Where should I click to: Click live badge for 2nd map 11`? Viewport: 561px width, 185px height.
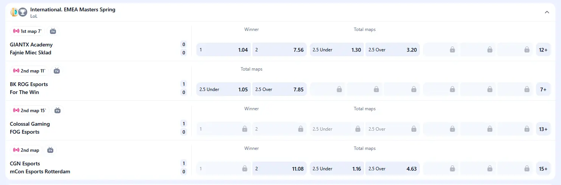click(x=16, y=71)
